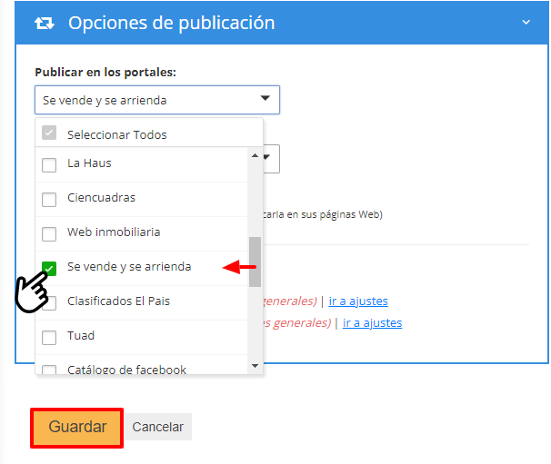
Task: Open the Publicar en los portales dropdown
Action: 156,100
